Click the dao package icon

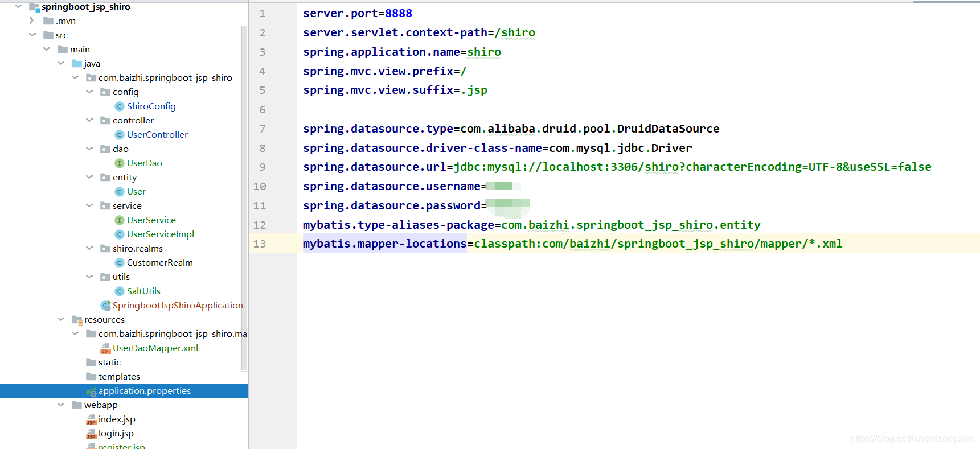tap(105, 149)
